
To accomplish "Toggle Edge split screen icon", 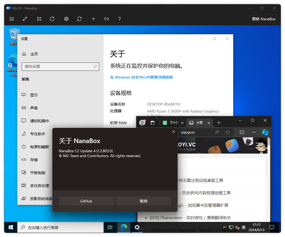I will pos(242,132).
